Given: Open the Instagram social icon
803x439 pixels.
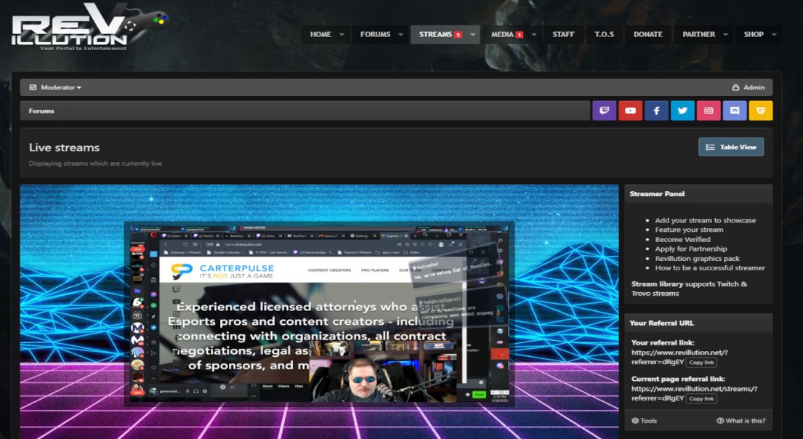Looking at the screenshot, I should [709, 110].
